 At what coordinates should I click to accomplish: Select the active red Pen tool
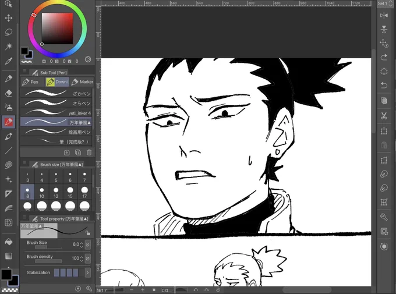click(x=9, y=122)
